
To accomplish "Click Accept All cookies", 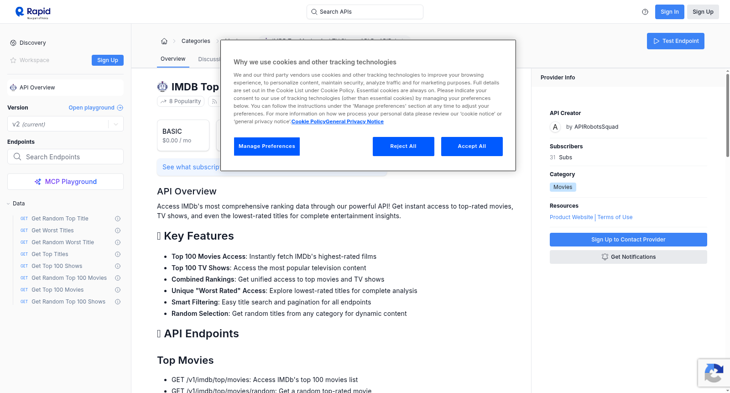I will click(472, 147).
